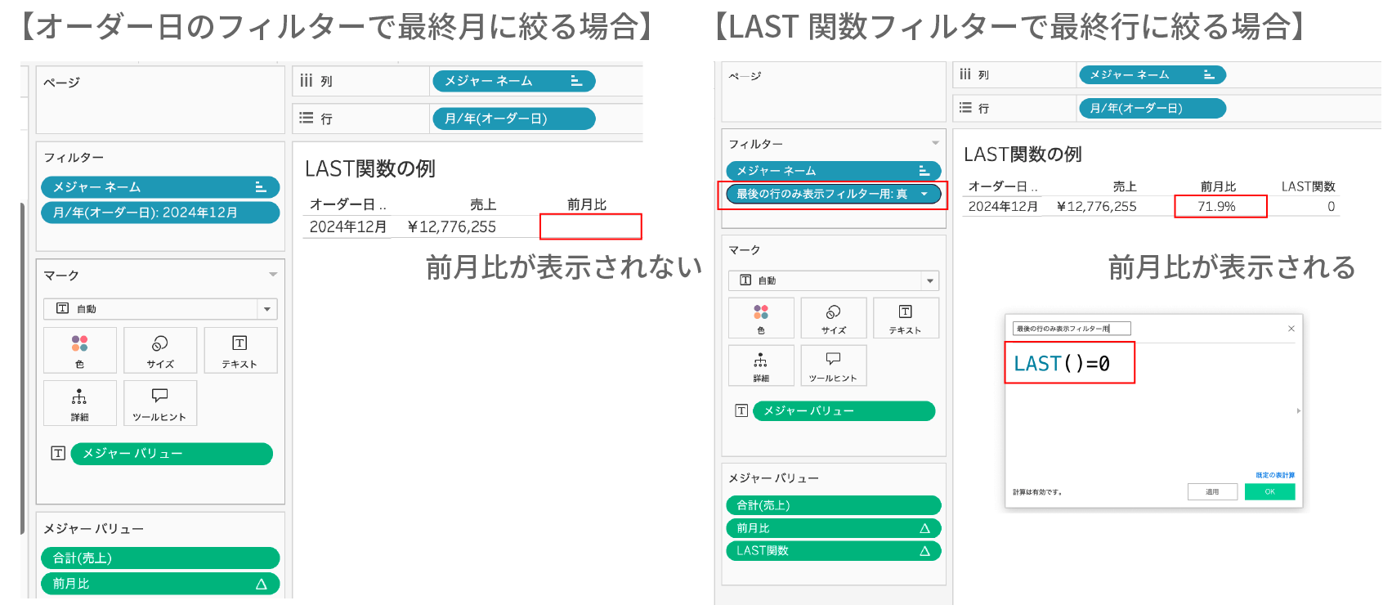This screenshot has height=614, width=1392.
Task: Click the 詳細 detail button in right Marks card
Action: [761, 365]
